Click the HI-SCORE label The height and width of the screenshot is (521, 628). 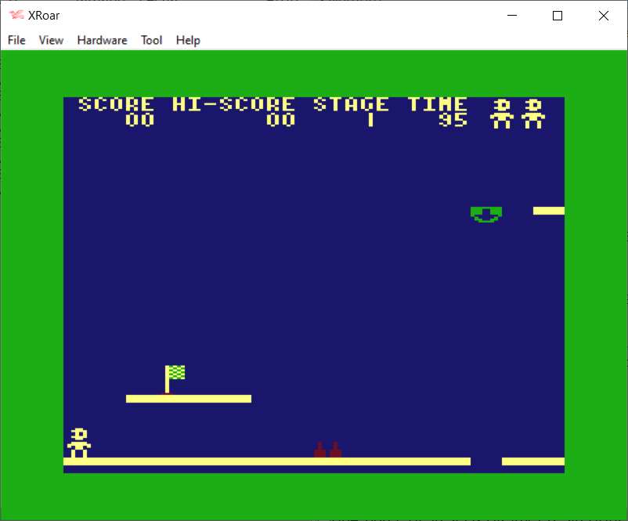[233, 104]
